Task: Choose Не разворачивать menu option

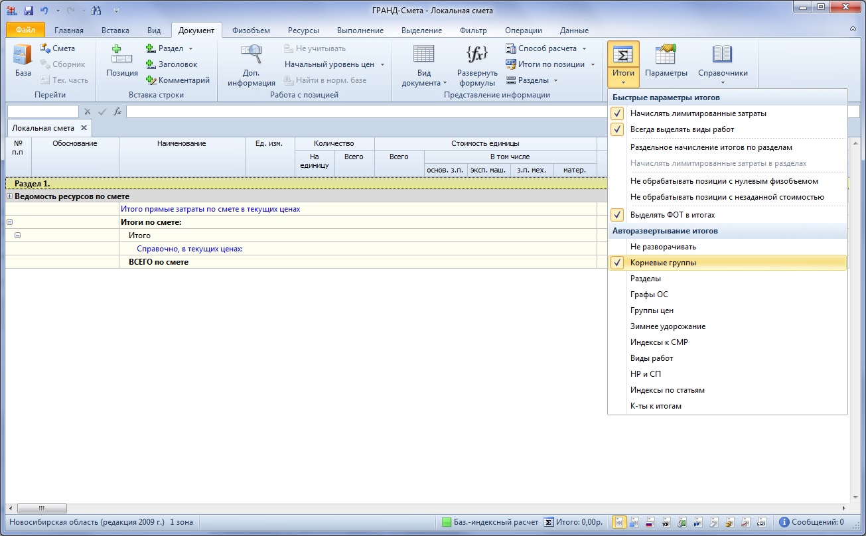Action: [x=663, y=247]
